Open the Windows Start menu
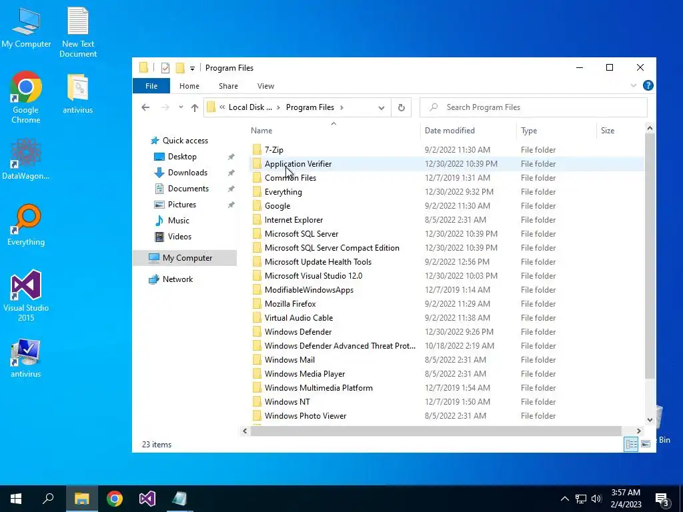This screenshot has height=512, width=683. point(16,499)
